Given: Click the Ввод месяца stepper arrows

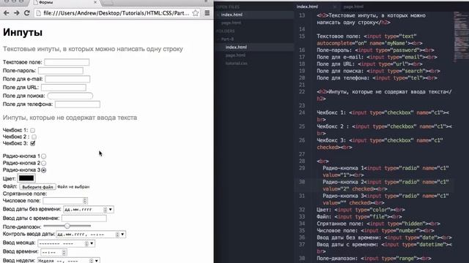Looking at the screenshot, I should click(x=86, y=243).
